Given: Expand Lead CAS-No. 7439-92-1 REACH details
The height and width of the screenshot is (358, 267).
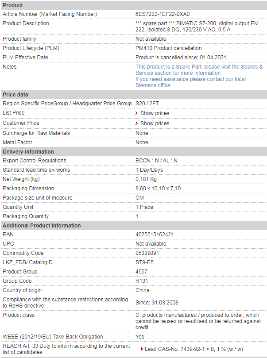Looking at the screenshot, I should click(193, 349).
